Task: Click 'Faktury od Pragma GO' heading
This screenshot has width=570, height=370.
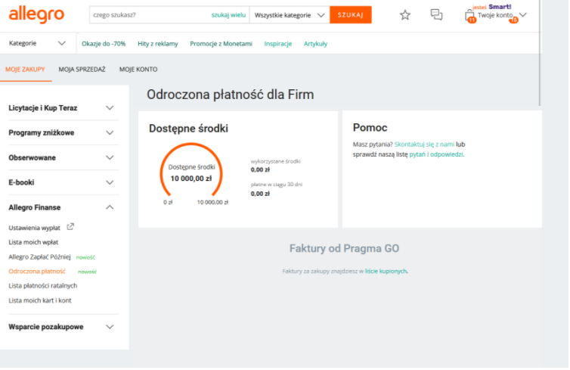Action: click(x=344, y=248)
